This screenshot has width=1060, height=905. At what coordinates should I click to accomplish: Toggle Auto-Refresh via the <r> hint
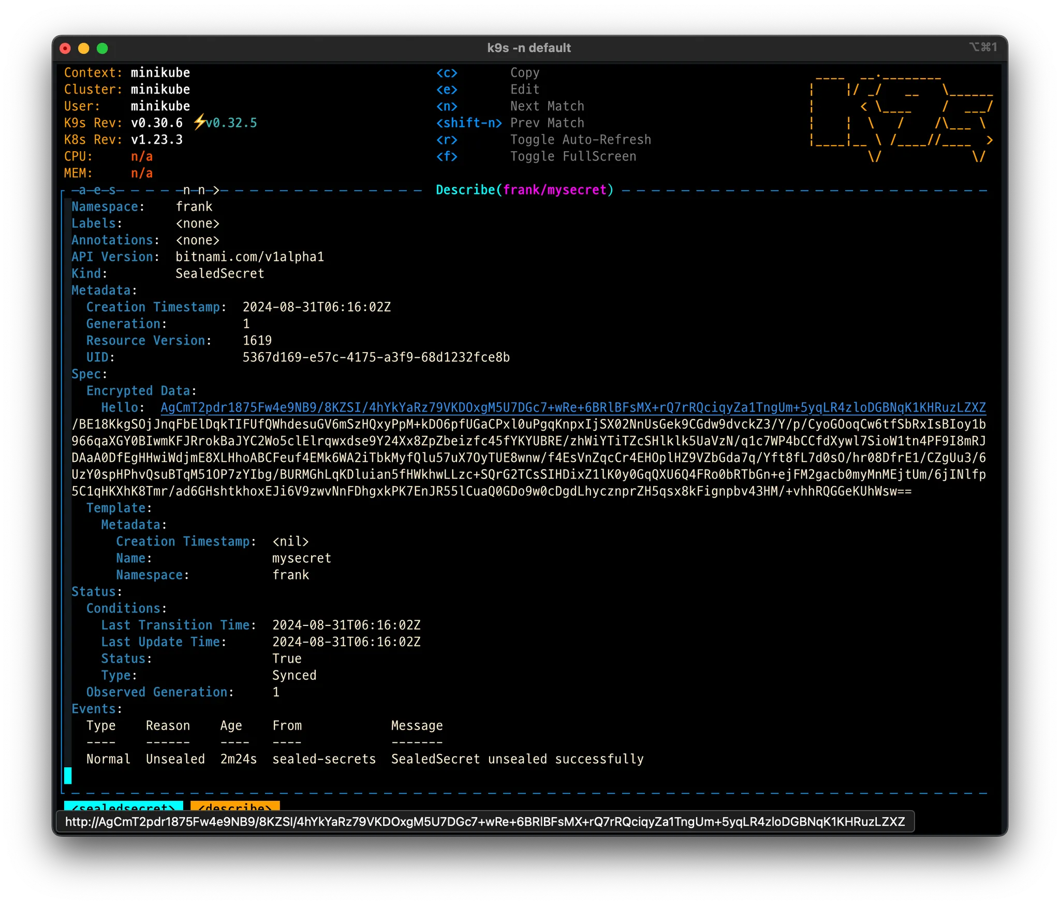coord(447,140)
